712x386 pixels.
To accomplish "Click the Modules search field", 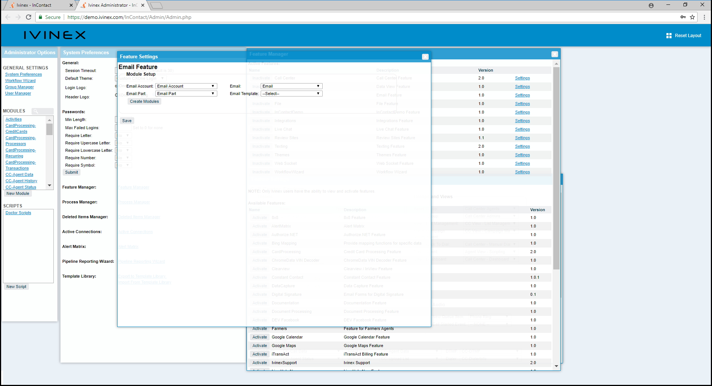I will [43, 111].
